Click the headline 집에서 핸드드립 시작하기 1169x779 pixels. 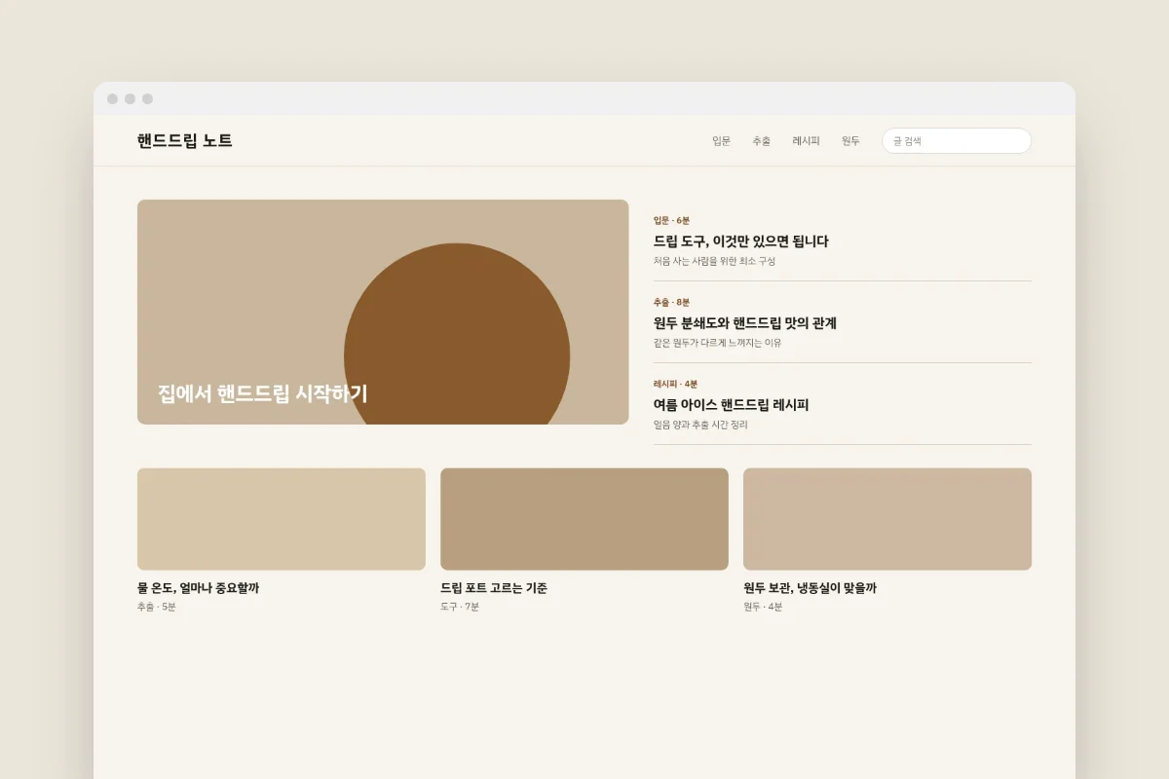point(263,394)
